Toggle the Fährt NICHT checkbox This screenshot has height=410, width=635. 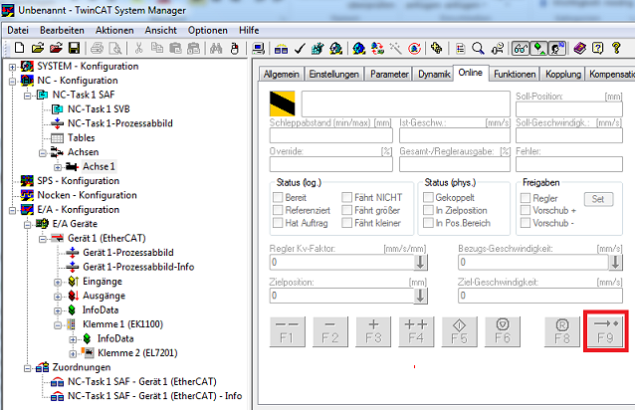click(x=346, y=197)
